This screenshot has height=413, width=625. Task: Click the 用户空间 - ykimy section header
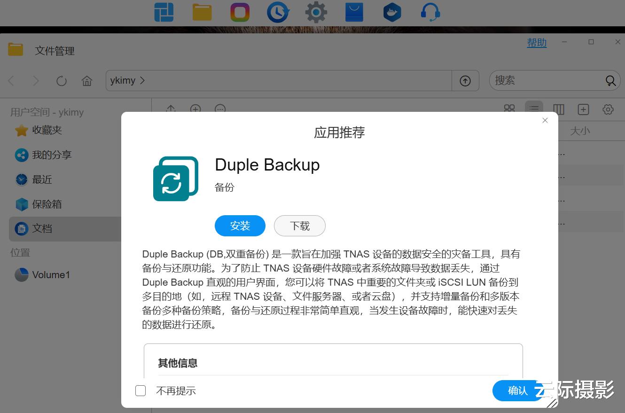[x=47, y=112]
